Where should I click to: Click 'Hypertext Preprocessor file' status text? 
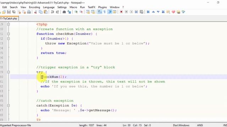[x=15, y=125]
